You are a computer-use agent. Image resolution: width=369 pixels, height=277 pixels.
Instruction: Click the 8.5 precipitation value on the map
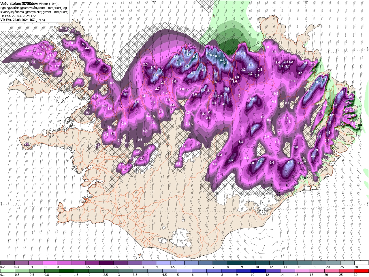[222, 59]
